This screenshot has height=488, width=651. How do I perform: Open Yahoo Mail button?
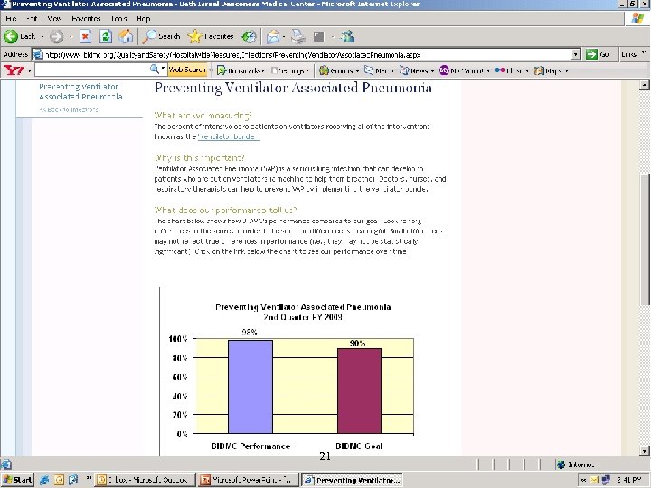pyautogui.click(x=379, y=70)
